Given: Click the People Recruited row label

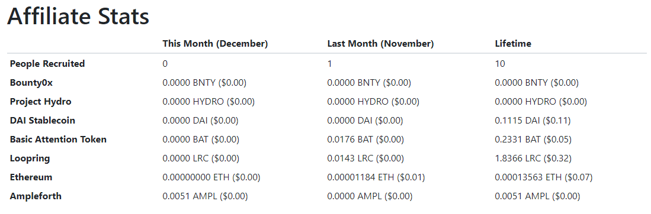Looking at the screenshot, I should (x=47, y=63).
